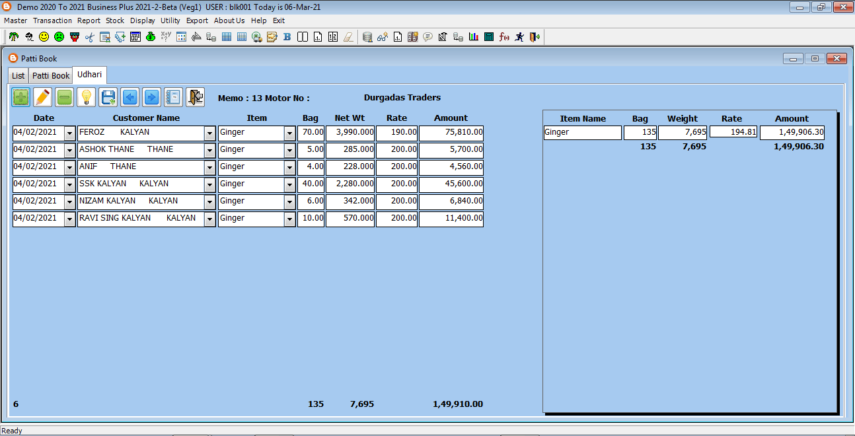Go to previous record with left arrow

pyautogui.click(x=130, y=98)
